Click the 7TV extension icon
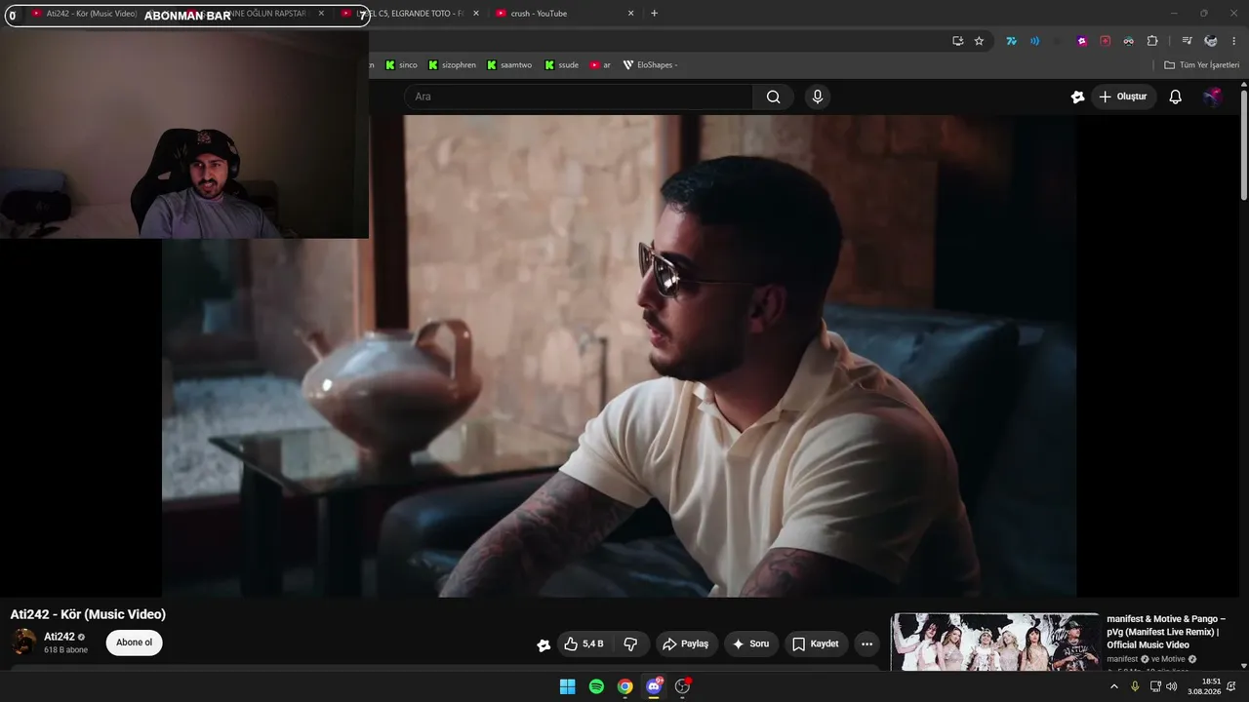The width and height of the screenshot is (1249, 702). [x=1011, y=41]
